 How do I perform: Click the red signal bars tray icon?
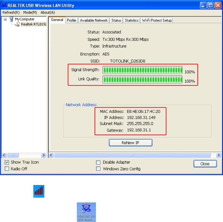tap(39, 191)
